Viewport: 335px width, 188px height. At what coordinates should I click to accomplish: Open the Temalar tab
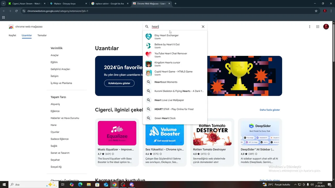tap(42, 35)
